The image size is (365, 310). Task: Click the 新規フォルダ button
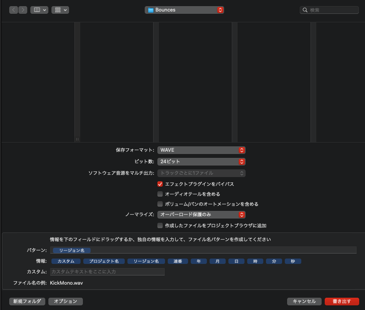(27, 302)
